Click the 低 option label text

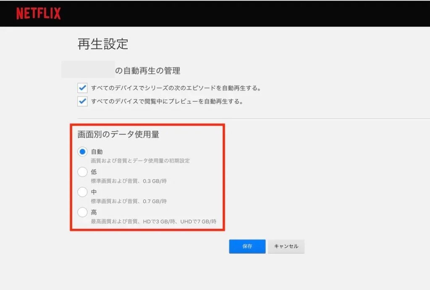click(94, 172)
